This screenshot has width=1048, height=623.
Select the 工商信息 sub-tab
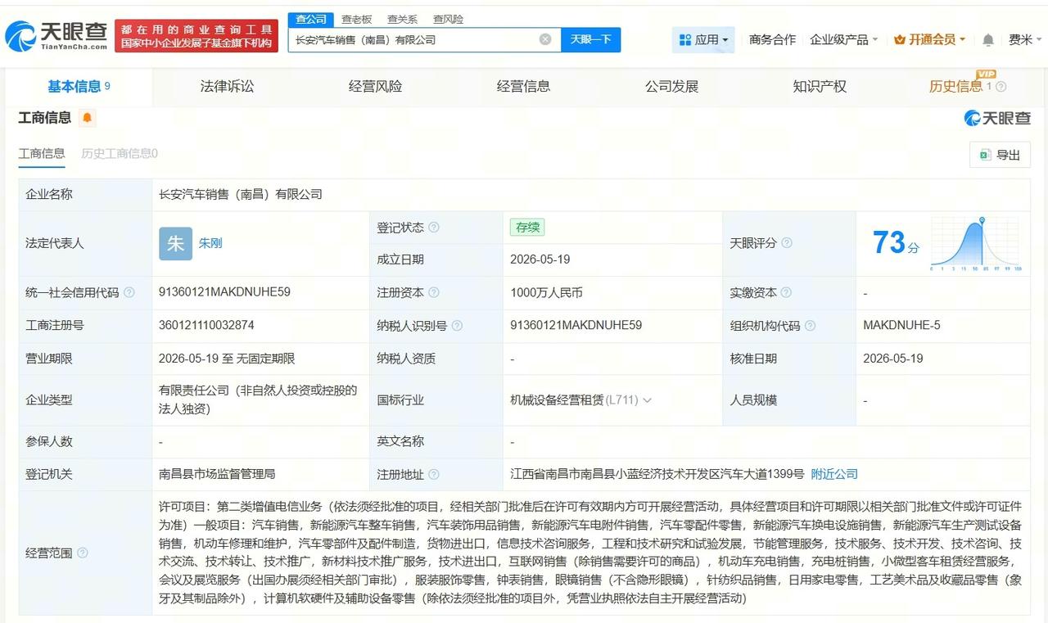coord(42,153)
